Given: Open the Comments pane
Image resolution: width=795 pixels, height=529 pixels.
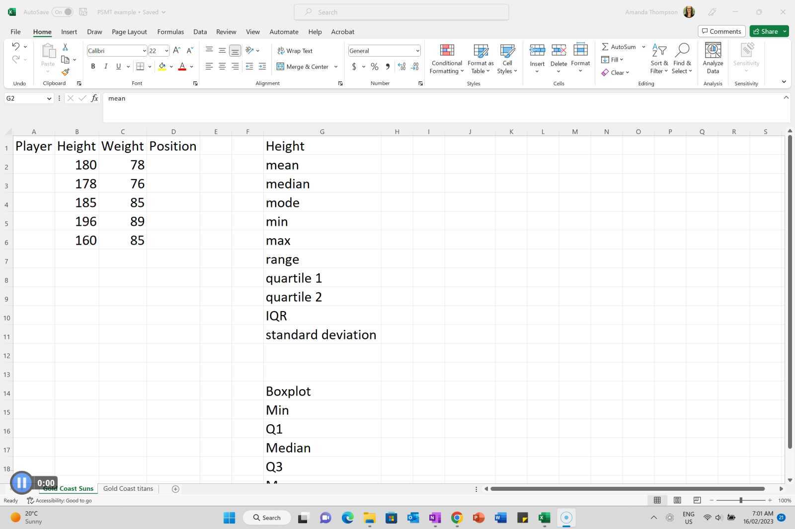Looking at the screenshot, I should click(x=721, y=31).
